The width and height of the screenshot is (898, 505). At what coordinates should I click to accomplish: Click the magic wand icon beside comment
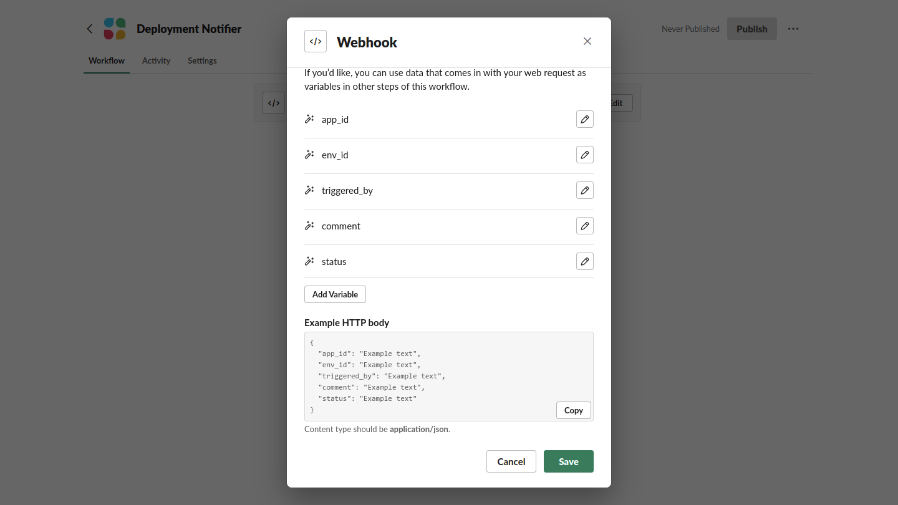pyautogui.click(x=309, y=226)
